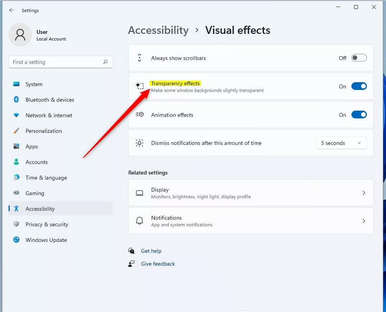This screenshot has height=312, width=386.
Task: Expand the Display related settings chevron
Action: tap(364, 193)
